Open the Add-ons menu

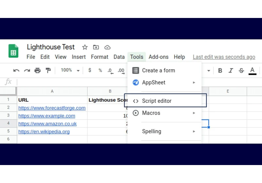159,57
